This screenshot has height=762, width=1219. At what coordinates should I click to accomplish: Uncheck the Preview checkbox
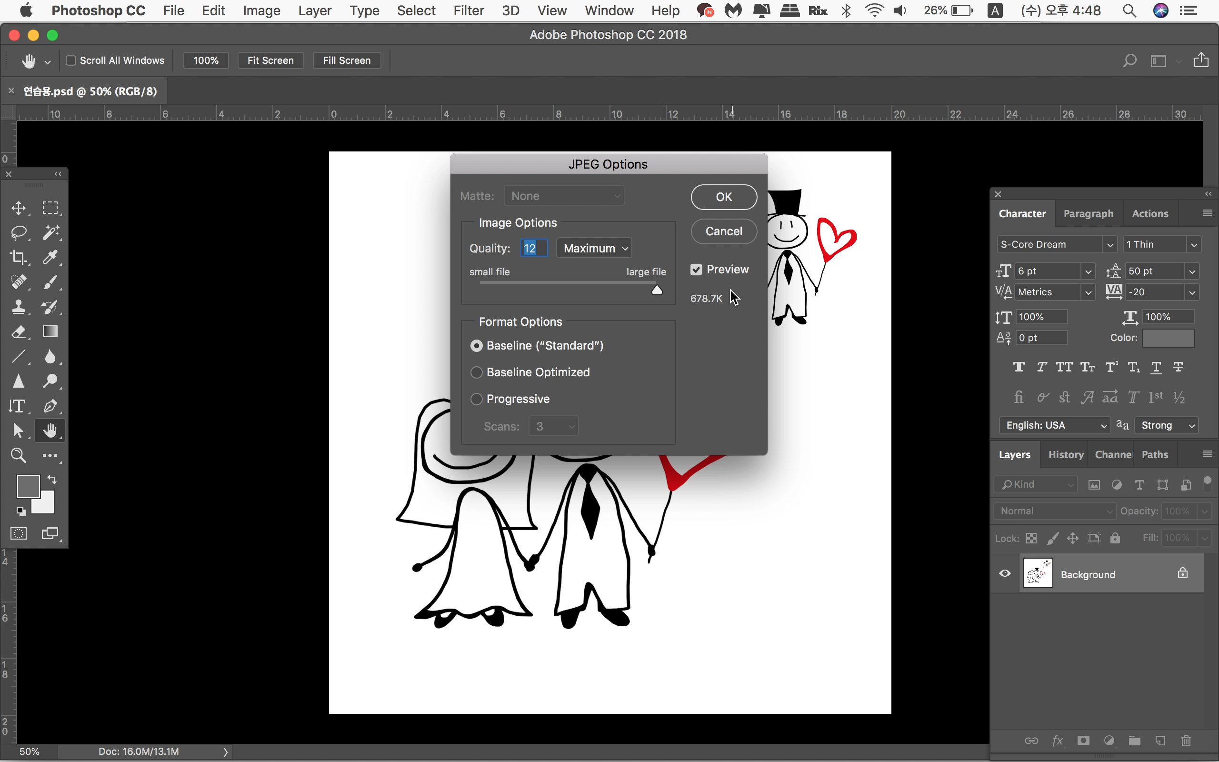[x=696, y=270]
